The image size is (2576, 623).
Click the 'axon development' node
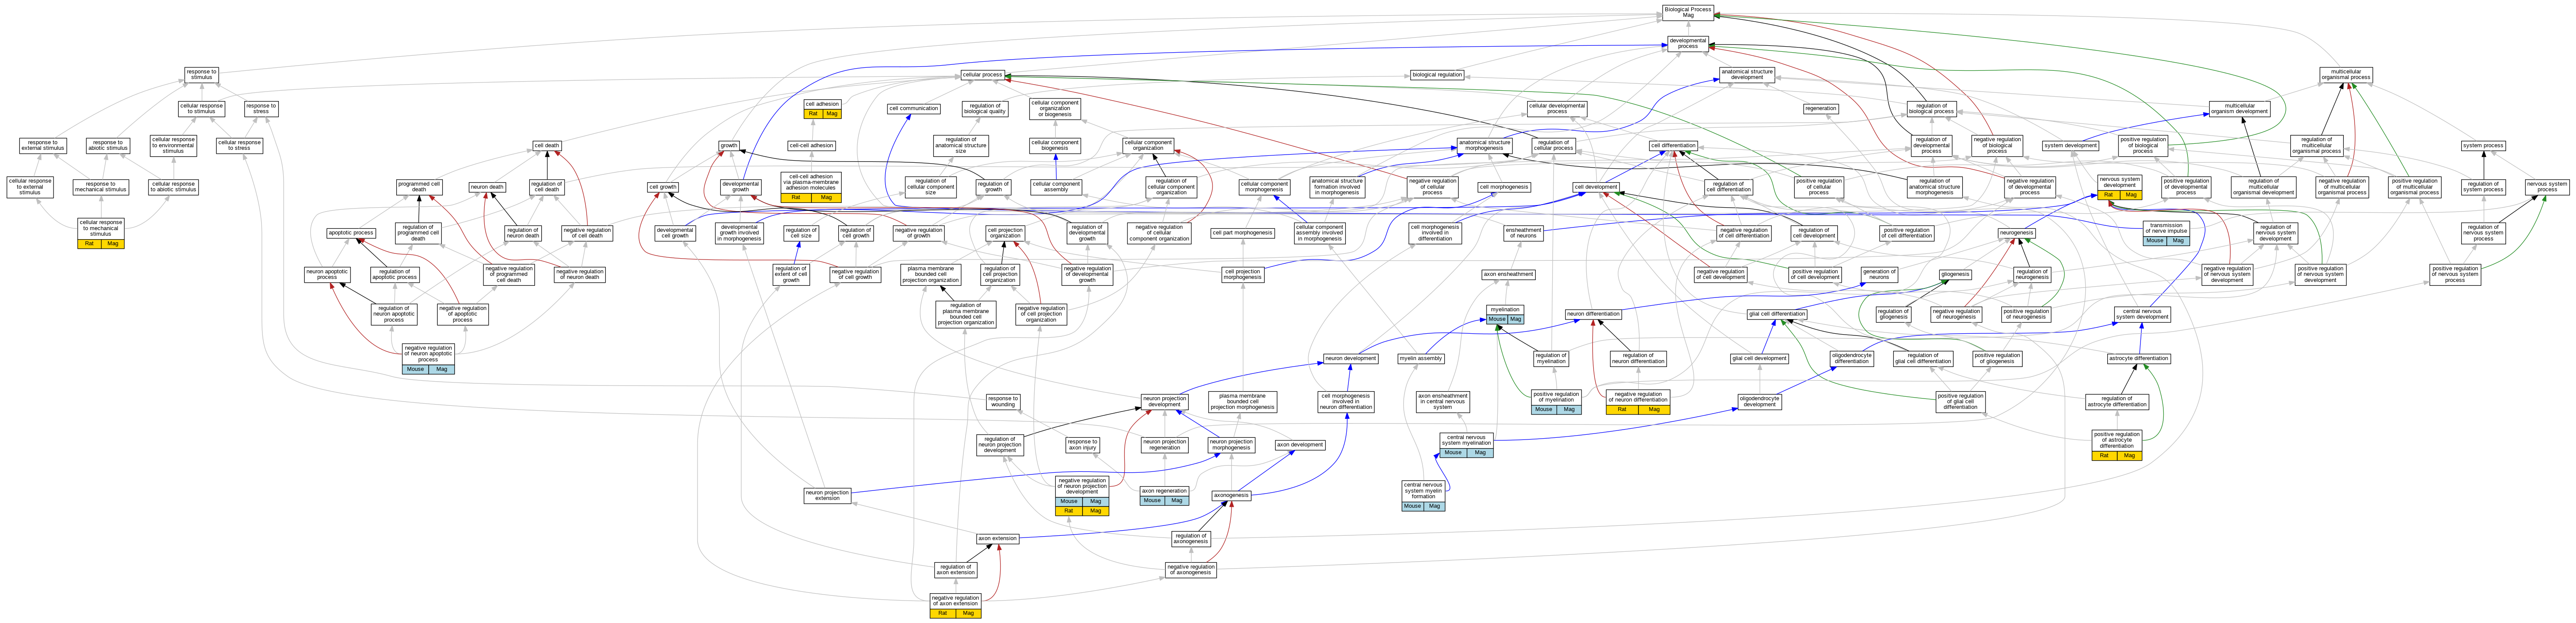pos(1300,445)
